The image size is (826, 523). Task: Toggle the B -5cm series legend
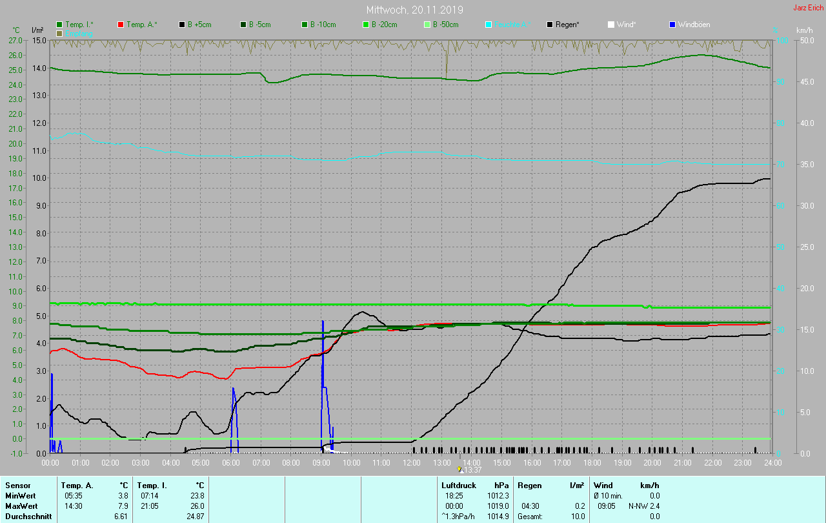tap(256, 25)
